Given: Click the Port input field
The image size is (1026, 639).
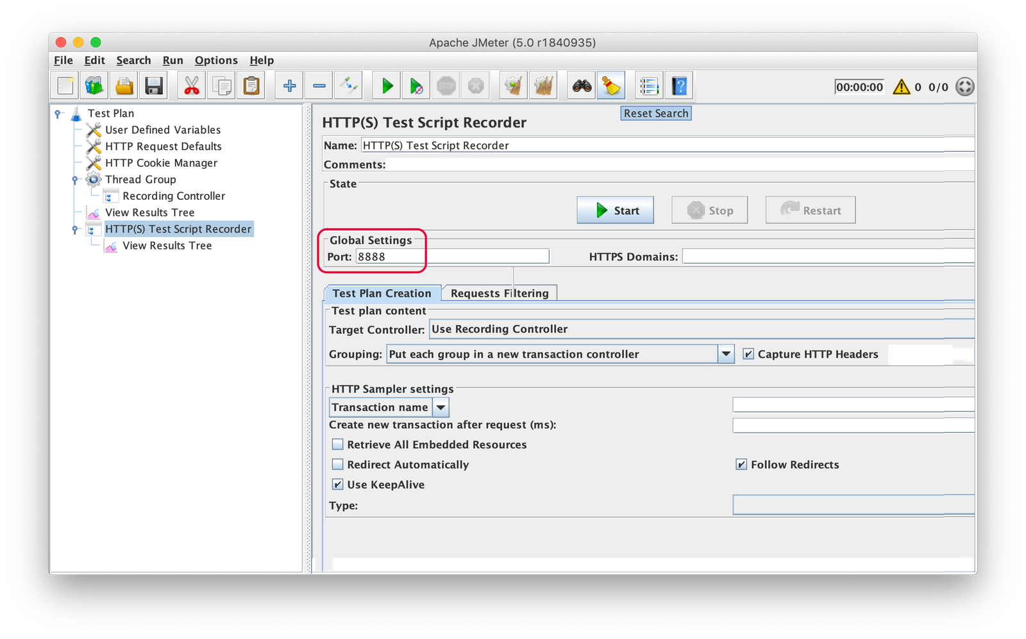Looking at the screenshot, I should click(452, 256).
